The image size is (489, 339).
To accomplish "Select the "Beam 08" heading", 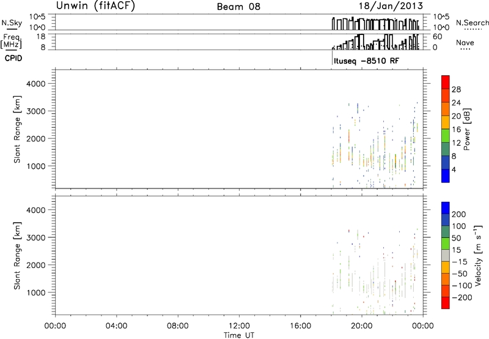I will [x=238, y=7].
